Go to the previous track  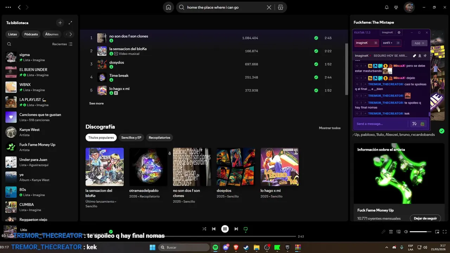[213, 229]
